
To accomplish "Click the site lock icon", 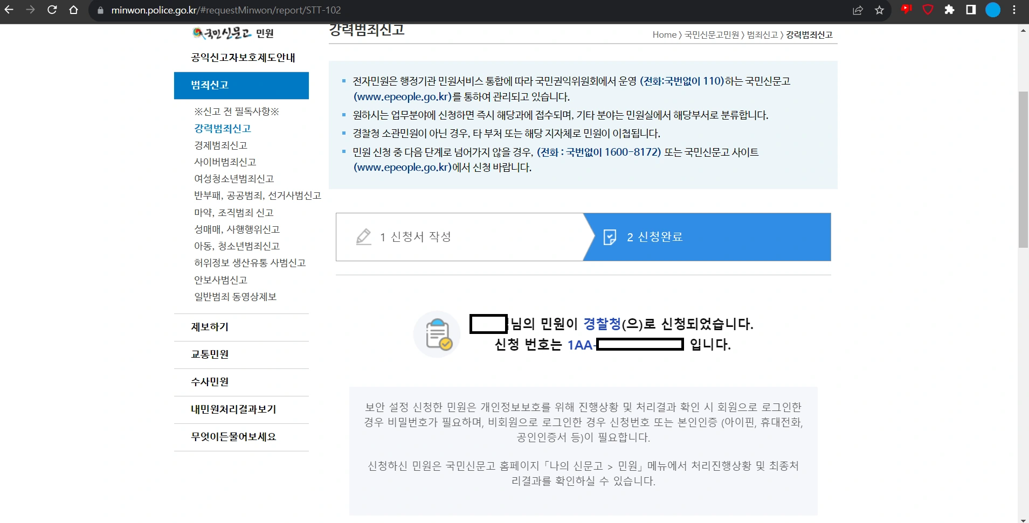I will (100, 10).
